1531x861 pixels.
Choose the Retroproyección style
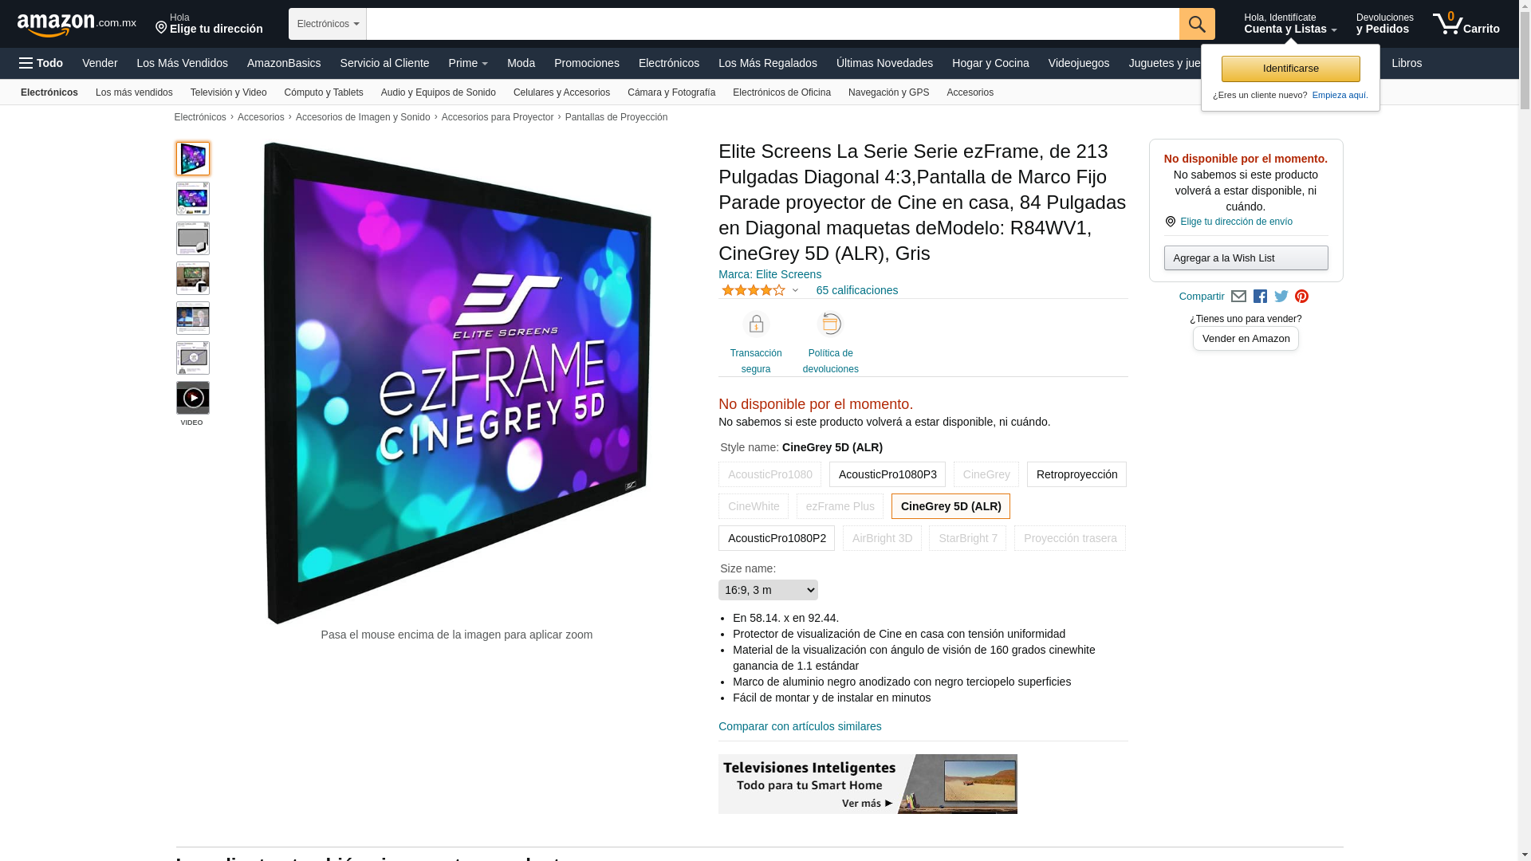(x=1076, y=474)
